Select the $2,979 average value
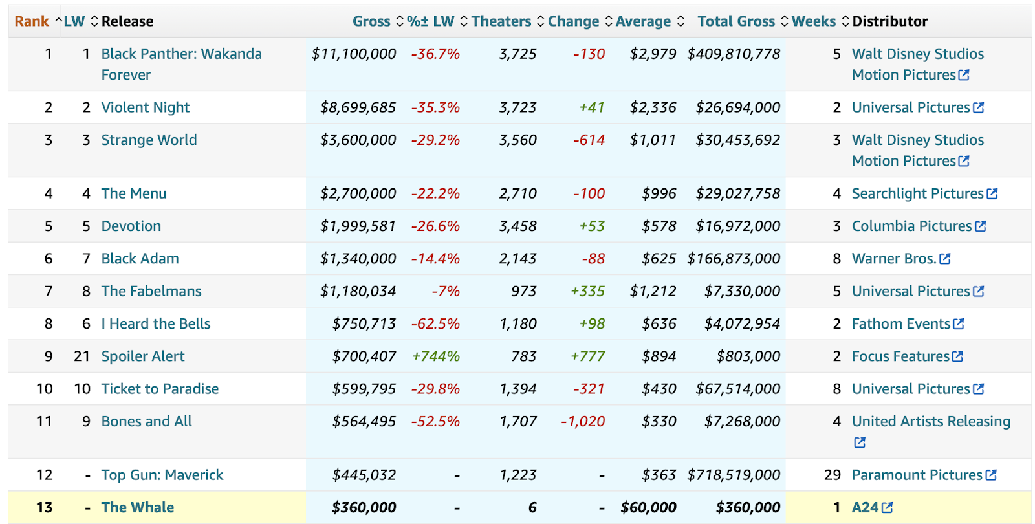Screen dimensions: 1035x524 pyautogui.click(x=653, y=54)
